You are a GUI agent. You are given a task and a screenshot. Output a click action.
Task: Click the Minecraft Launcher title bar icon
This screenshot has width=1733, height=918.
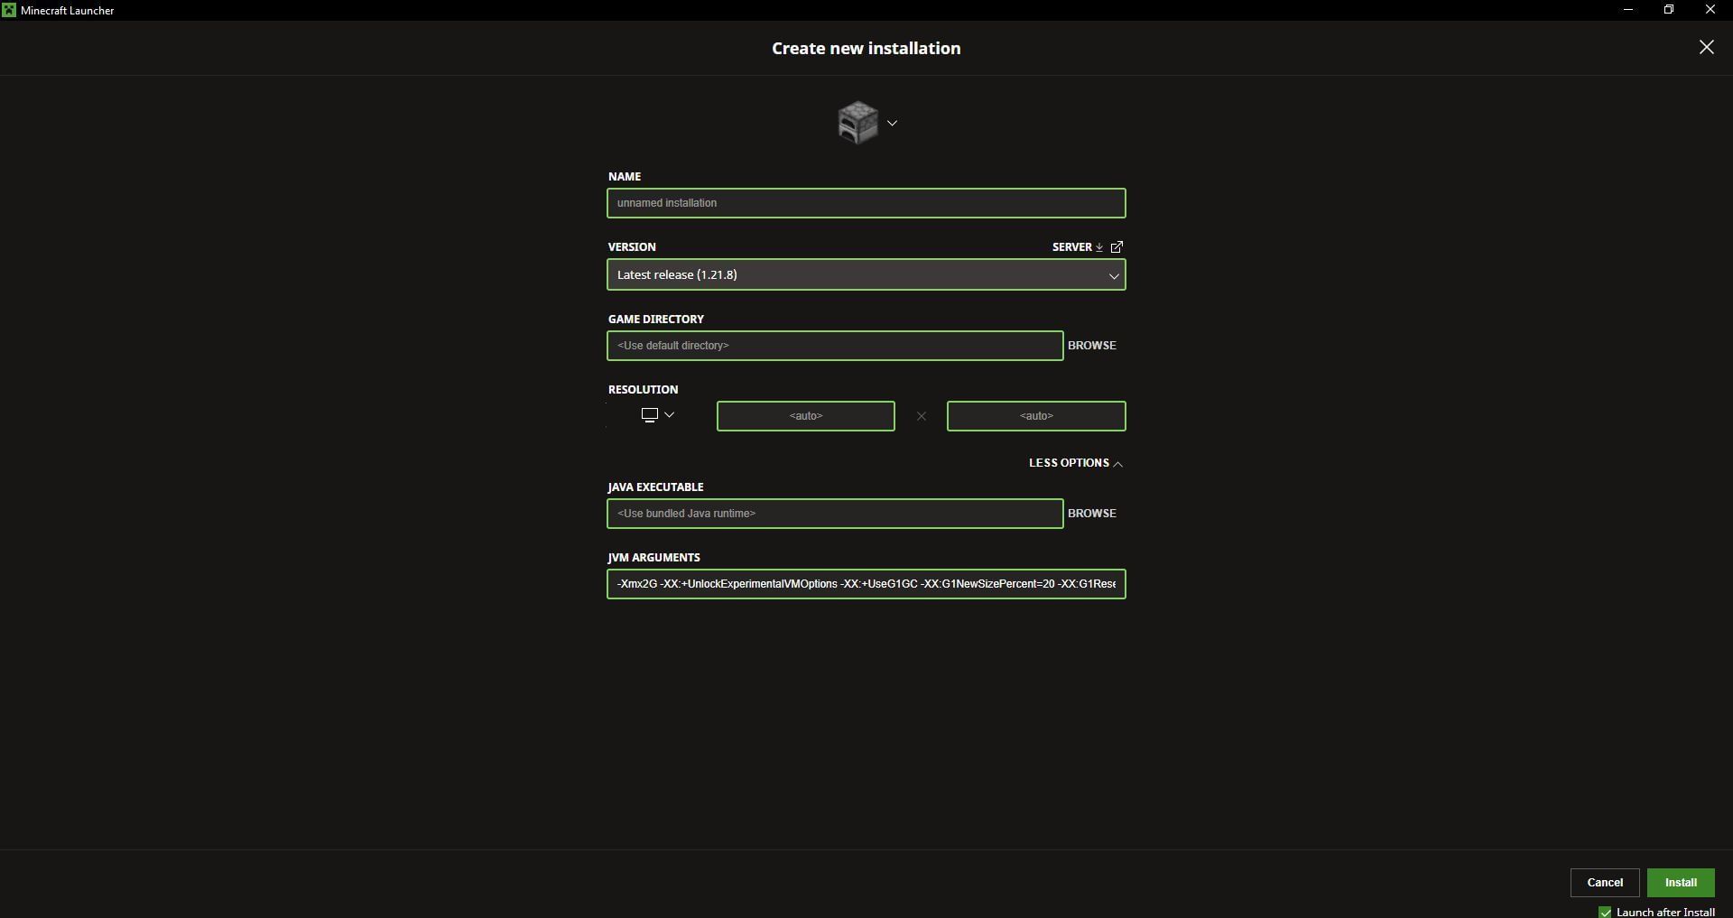pyautogui.click(x=9, y=10)
